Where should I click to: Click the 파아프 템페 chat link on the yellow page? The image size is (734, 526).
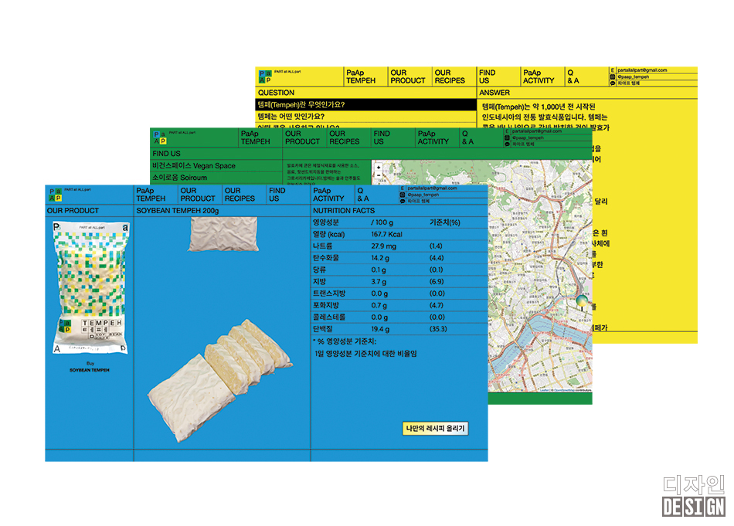point(628,83)
